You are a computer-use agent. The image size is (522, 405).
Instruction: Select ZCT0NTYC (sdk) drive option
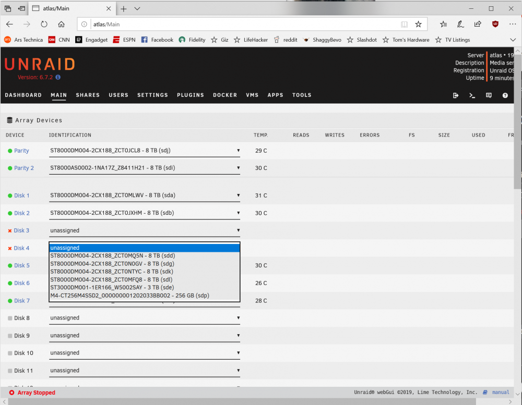145,272
